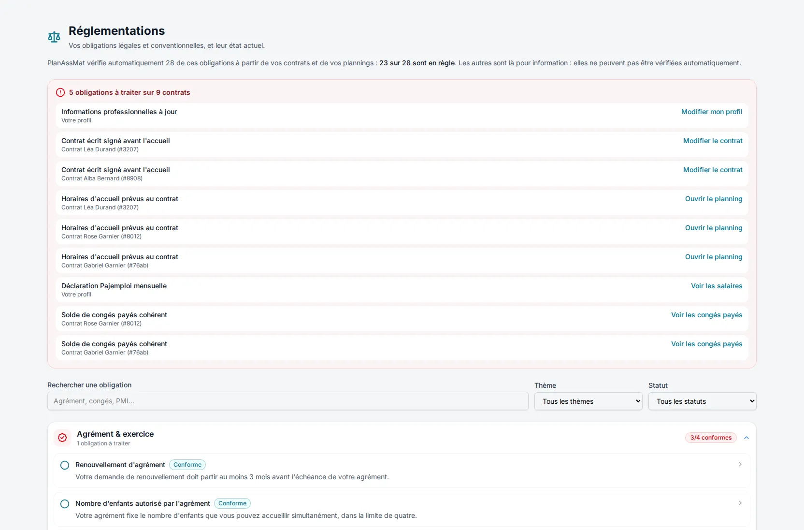Open planning for Rose Garnier contract

point(714,228)
